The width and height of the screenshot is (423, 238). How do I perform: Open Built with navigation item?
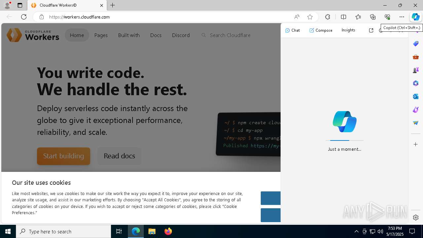pos(129,35)
